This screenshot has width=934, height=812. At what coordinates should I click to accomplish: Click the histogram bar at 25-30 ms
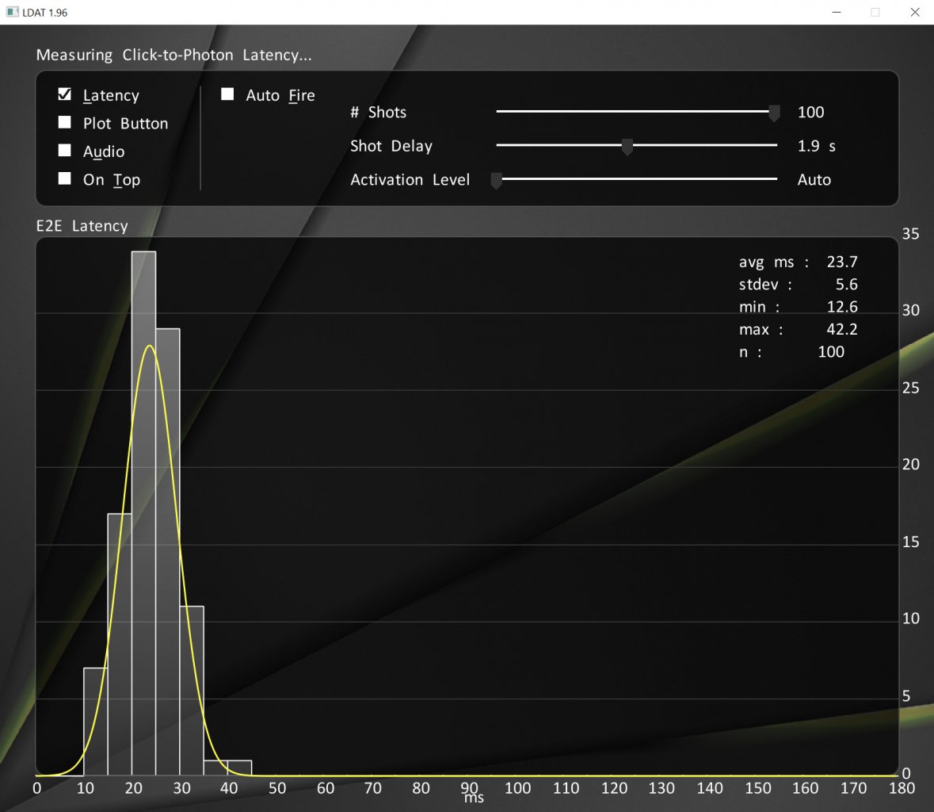tap(168, 552)
